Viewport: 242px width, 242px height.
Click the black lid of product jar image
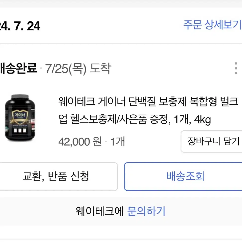coord(20,97)
